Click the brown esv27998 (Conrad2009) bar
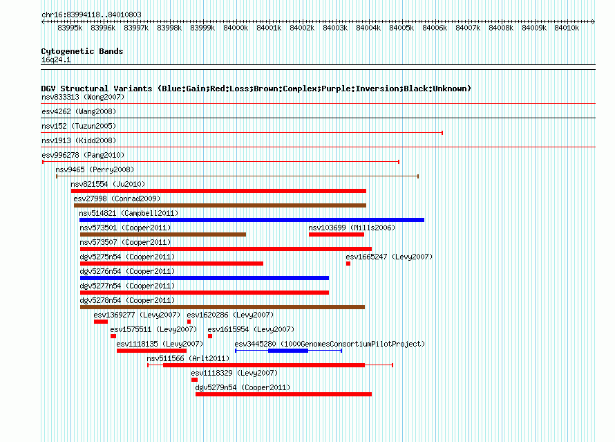The height and width of the screenshot is (442, 615). click(x=220, y=205)
